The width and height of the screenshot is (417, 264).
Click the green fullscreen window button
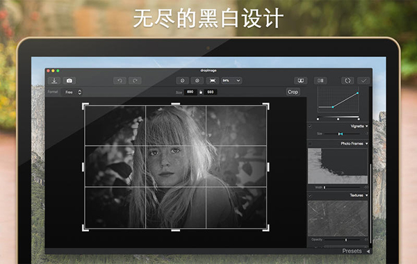click(58, 71)
